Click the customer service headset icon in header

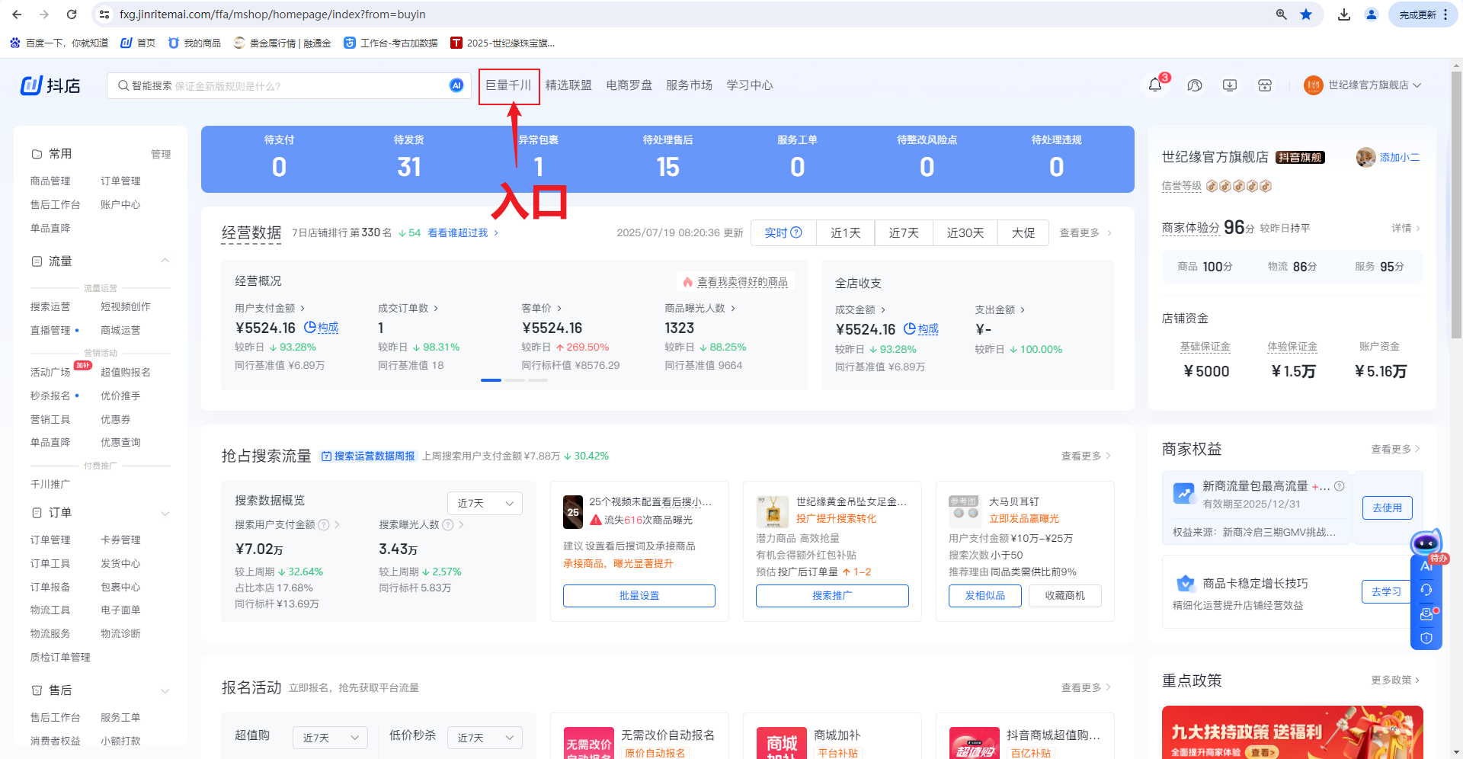tap(1195, 85)
